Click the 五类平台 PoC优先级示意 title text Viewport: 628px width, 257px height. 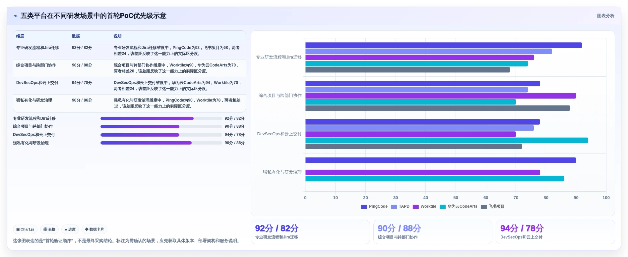(93, 16)
